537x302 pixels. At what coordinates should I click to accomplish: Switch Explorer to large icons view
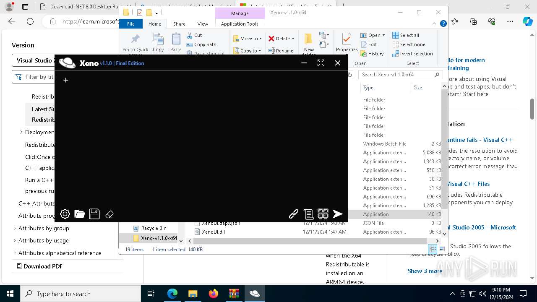point(441,249)
